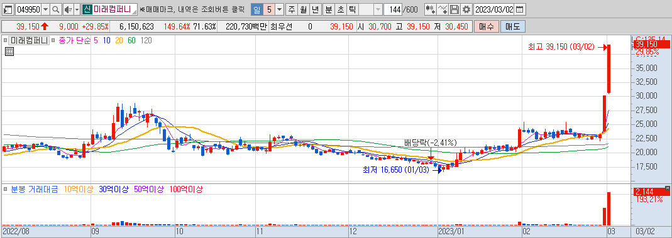672x238 pixels.
Task: Close the volume panel with its x button
Action: (667, 188)
